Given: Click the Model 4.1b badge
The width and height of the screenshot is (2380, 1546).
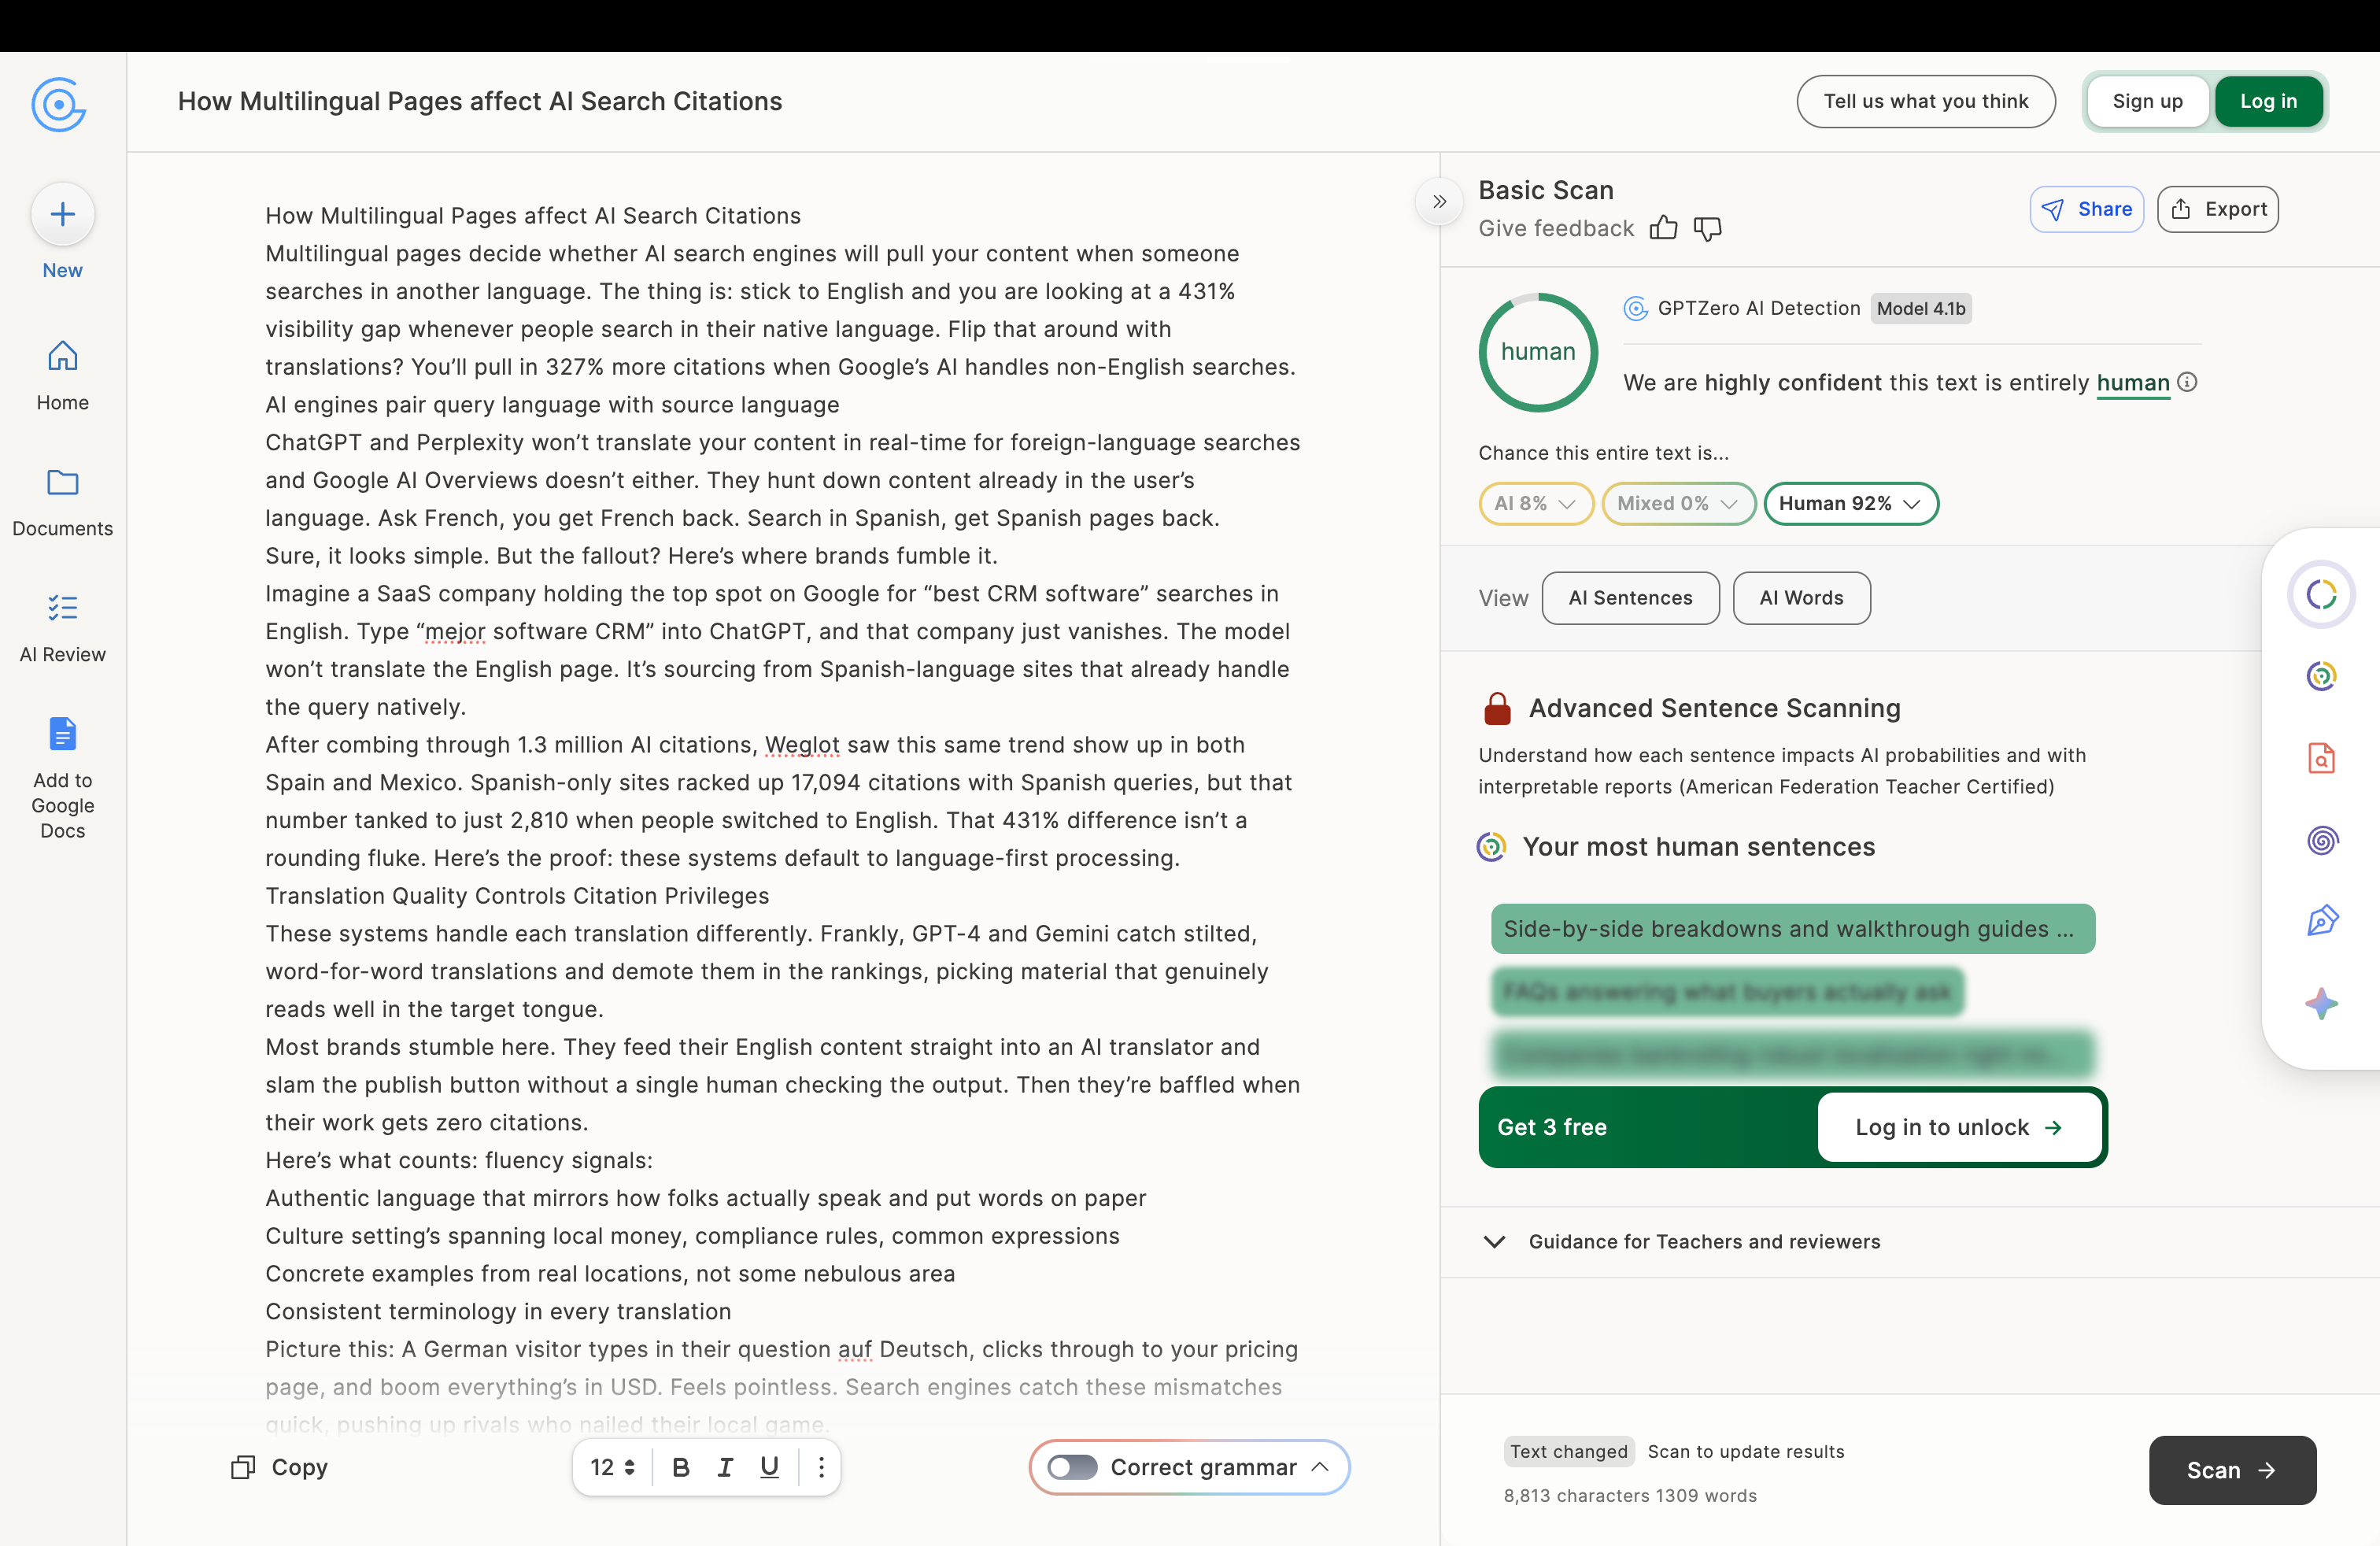Looking at the screenshot, I should (1920, 308).
